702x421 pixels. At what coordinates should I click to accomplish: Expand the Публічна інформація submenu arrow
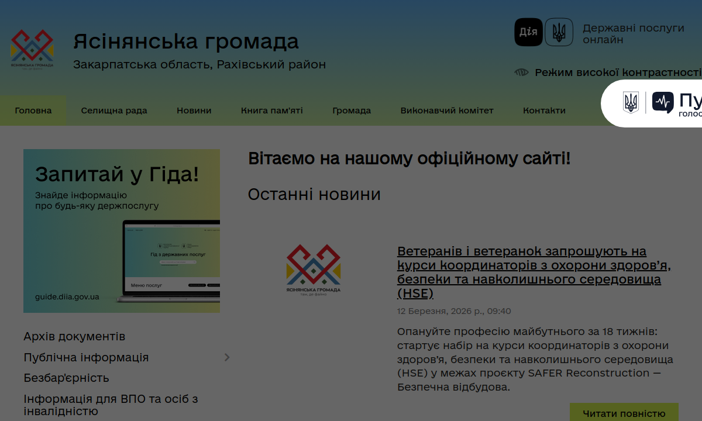tap(227, 357)
